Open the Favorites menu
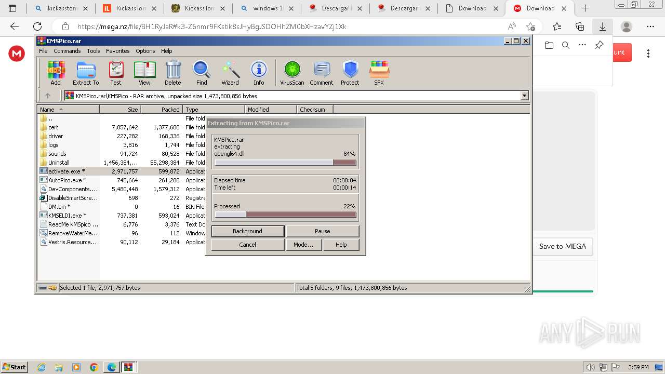 (x=118, y=51)
